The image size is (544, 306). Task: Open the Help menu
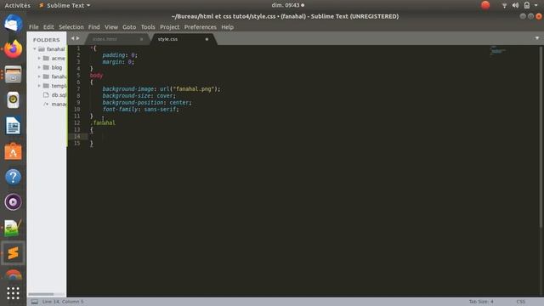[228, 27]
